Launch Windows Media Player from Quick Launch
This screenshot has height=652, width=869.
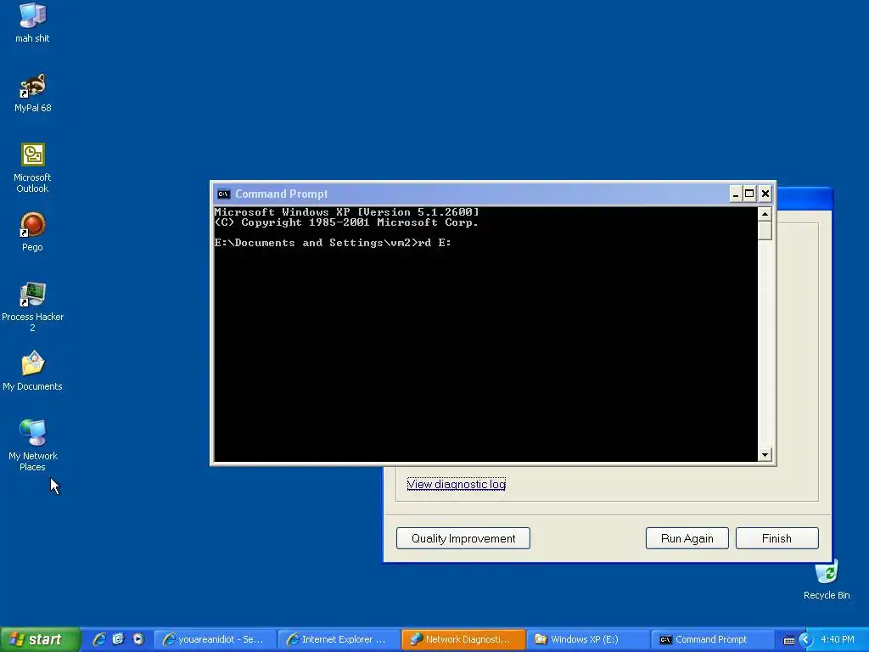pos(137,639)
